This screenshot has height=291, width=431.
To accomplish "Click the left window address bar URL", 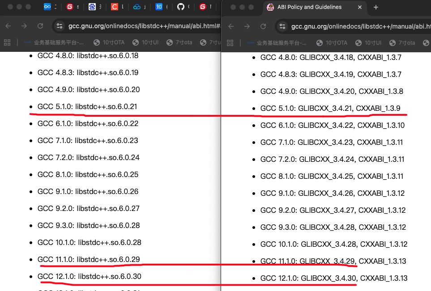I will point(144,26).
